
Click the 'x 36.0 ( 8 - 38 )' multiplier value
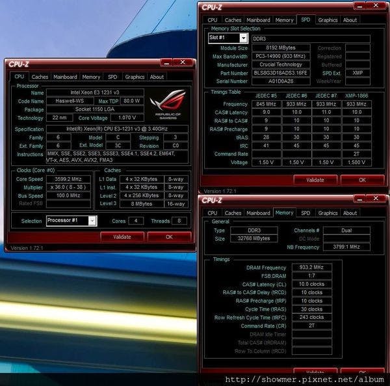click(68, 187)
